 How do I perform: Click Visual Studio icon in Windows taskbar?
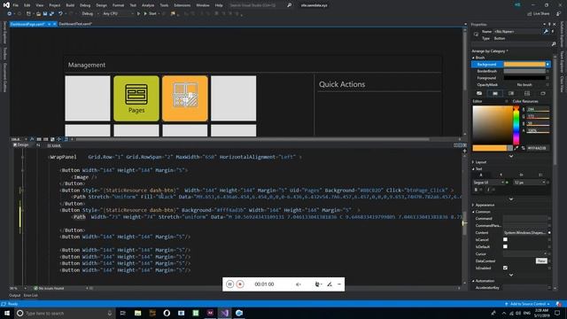point(224,313)
